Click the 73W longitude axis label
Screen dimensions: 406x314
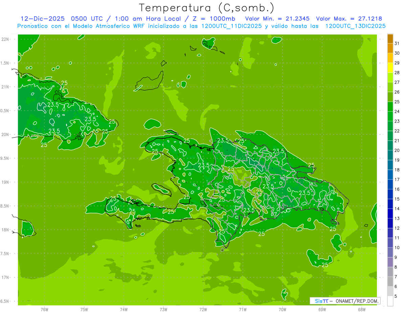[163, 310]
